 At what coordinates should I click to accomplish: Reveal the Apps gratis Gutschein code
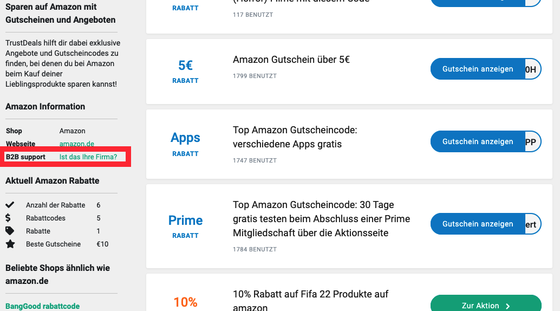point(478,142)
